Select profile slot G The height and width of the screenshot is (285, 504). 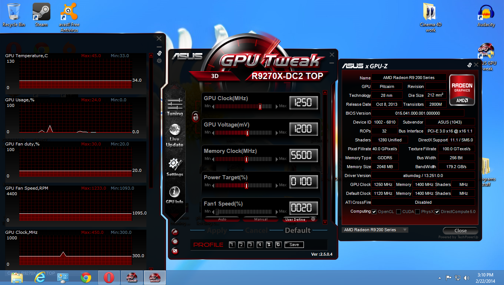[278, 245]
